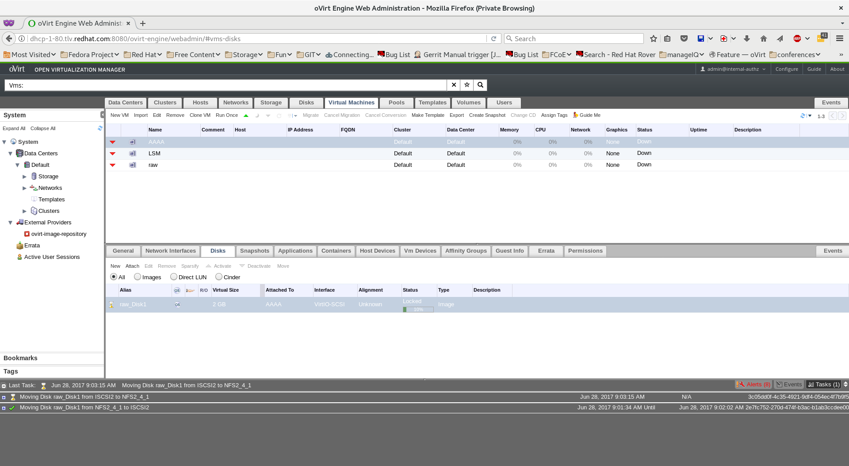Clear the Vms search with the X icon
This screenshot has height=466, width=849.
point(453,85)
